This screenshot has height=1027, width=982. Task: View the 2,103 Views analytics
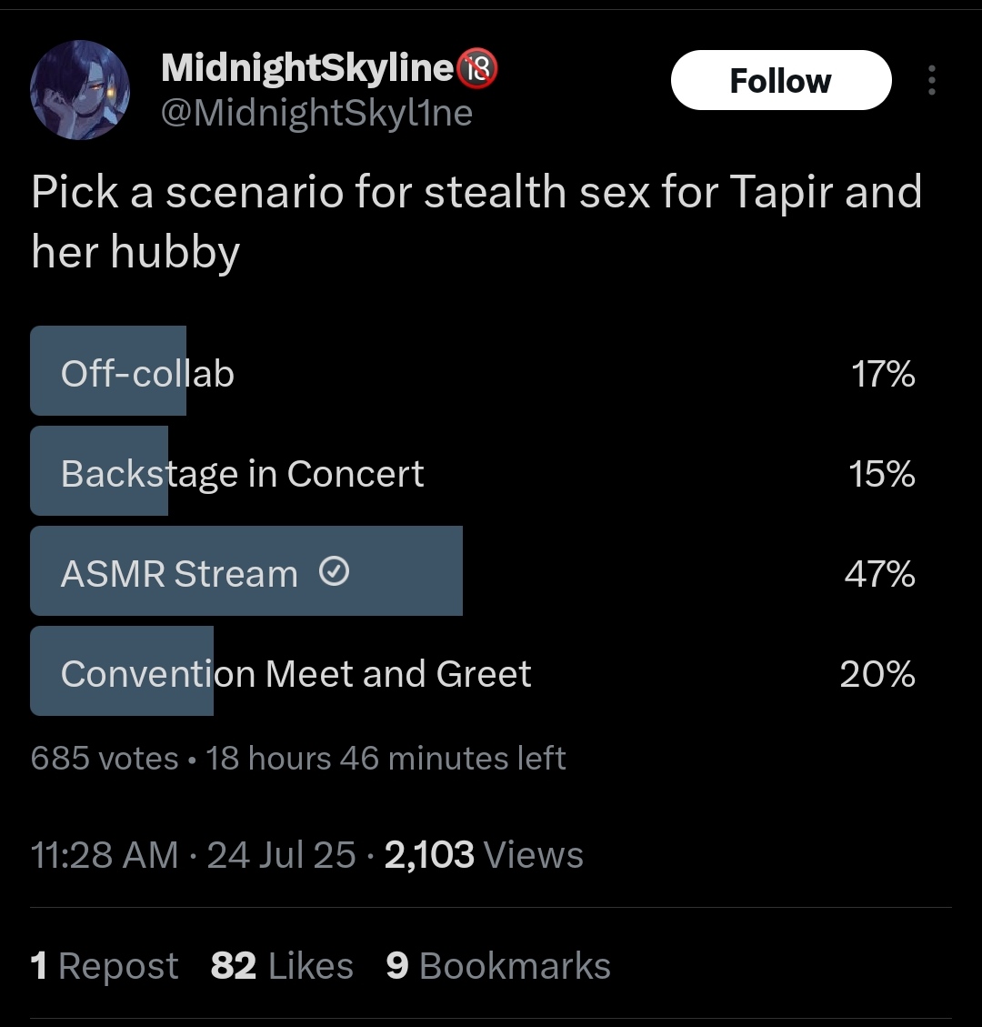coord(484,855)
